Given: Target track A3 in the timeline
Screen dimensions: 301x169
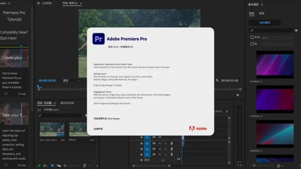Looking at the screenshot, I should point(147,154).
